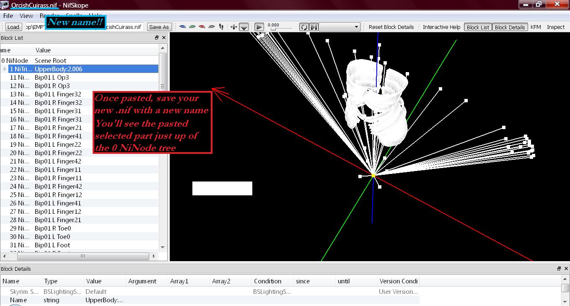
Task: Click the Load button
Action: point(13,27)
